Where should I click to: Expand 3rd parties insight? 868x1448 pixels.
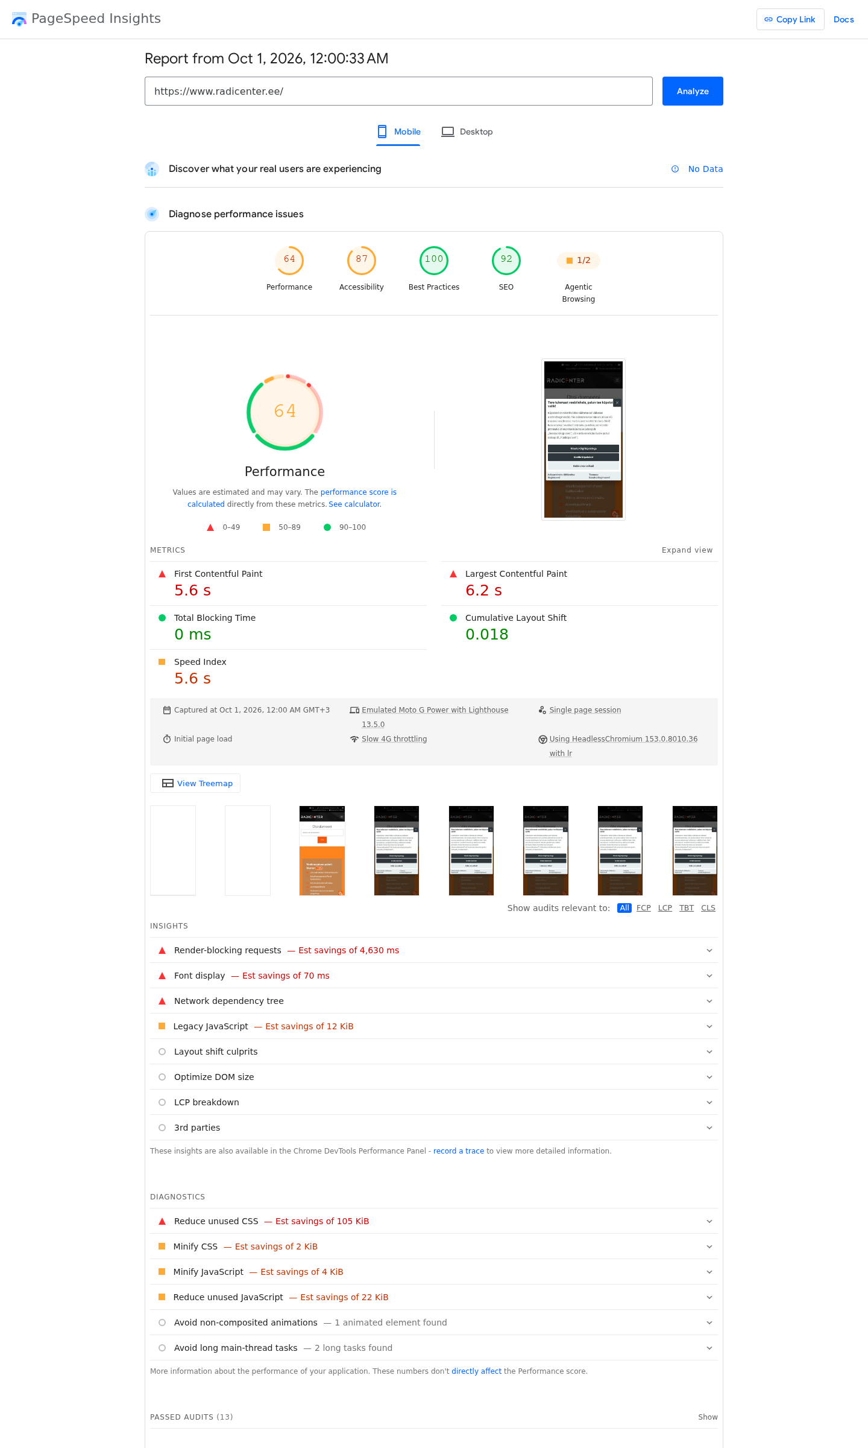(x=434, y=1128)
